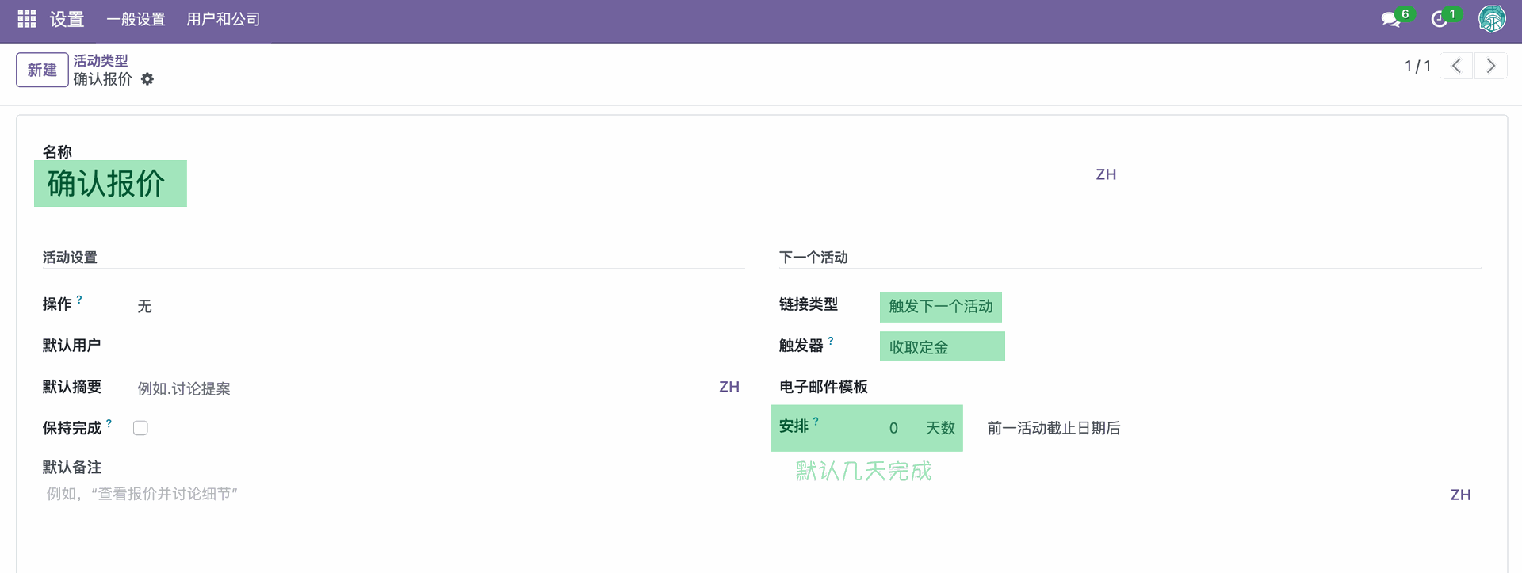Open the 一般设置 menu
1522x573 pixels.
[136, 19]
